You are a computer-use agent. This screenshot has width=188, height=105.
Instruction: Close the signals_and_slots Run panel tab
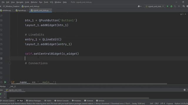pyautogui.click(x=23, y=90)
